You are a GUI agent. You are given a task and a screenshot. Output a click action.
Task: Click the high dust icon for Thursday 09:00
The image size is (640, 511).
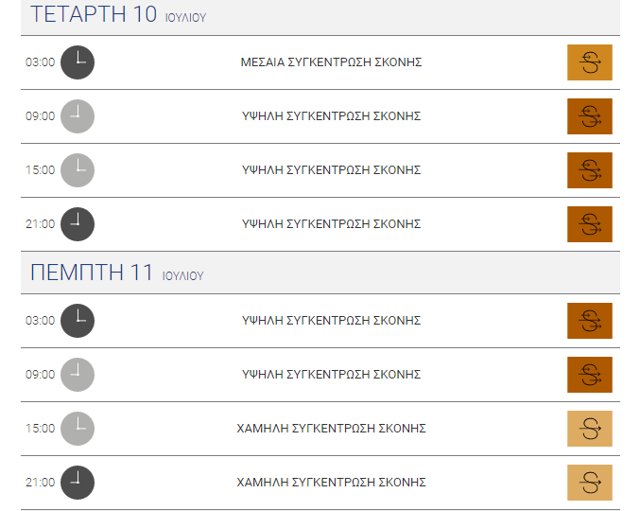pyautogui.click(x=589, y=375)
